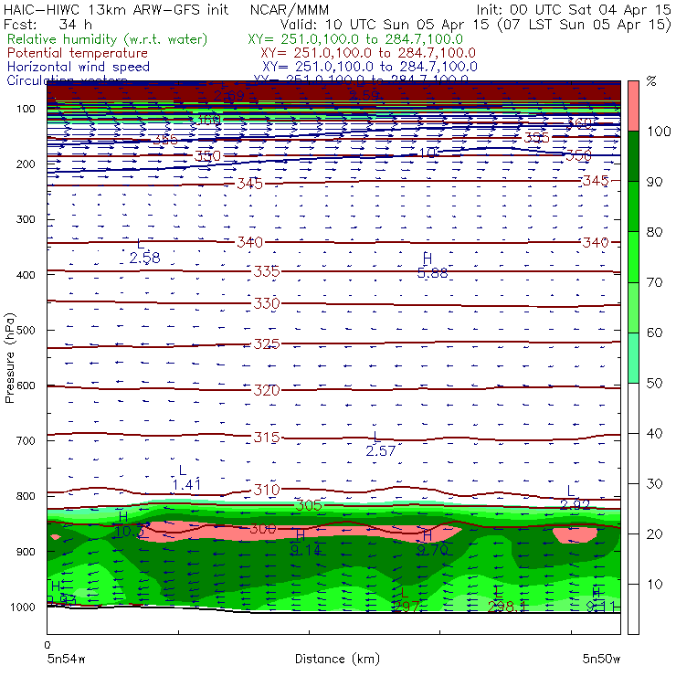
Task: Click the colorbar '10' scale label
Action: (654, 585)
